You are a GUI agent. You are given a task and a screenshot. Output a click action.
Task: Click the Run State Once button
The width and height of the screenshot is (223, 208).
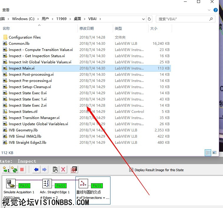[x=6, y=169]
